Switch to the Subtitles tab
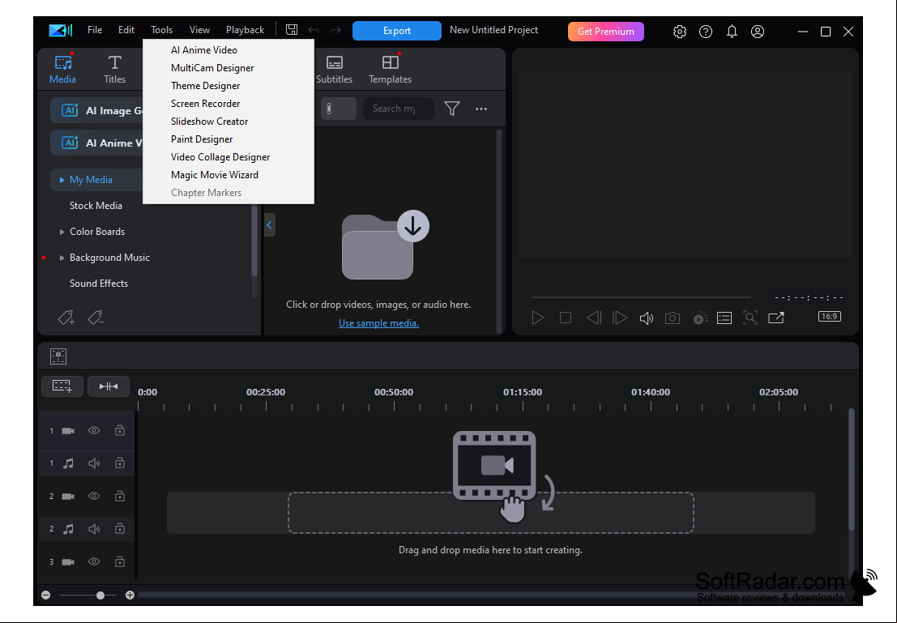 point(334,69)
